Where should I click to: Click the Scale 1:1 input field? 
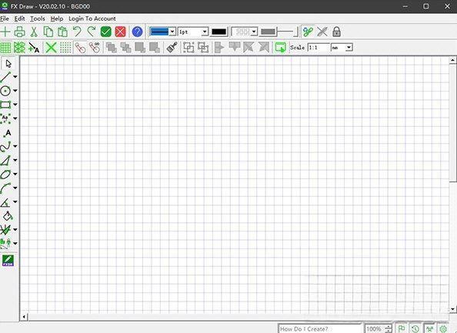pos(319,48)
